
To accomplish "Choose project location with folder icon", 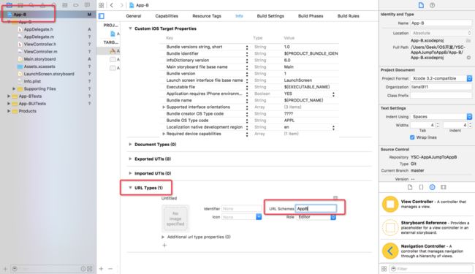I will 468,40.
